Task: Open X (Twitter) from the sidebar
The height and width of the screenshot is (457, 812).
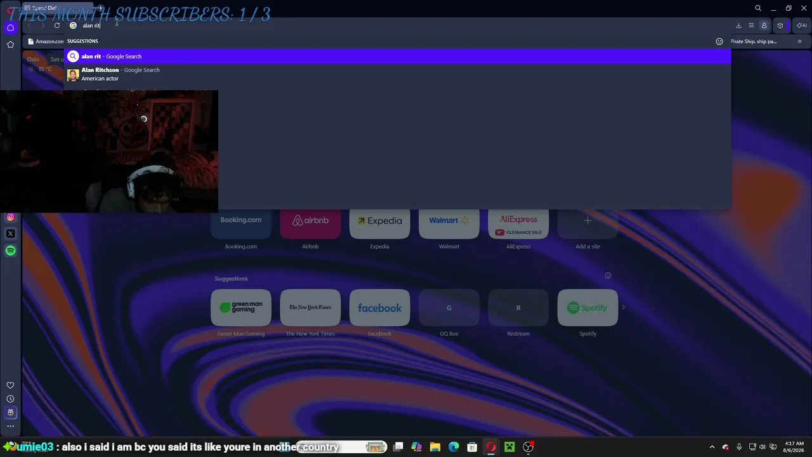Action: pos(10,234)
